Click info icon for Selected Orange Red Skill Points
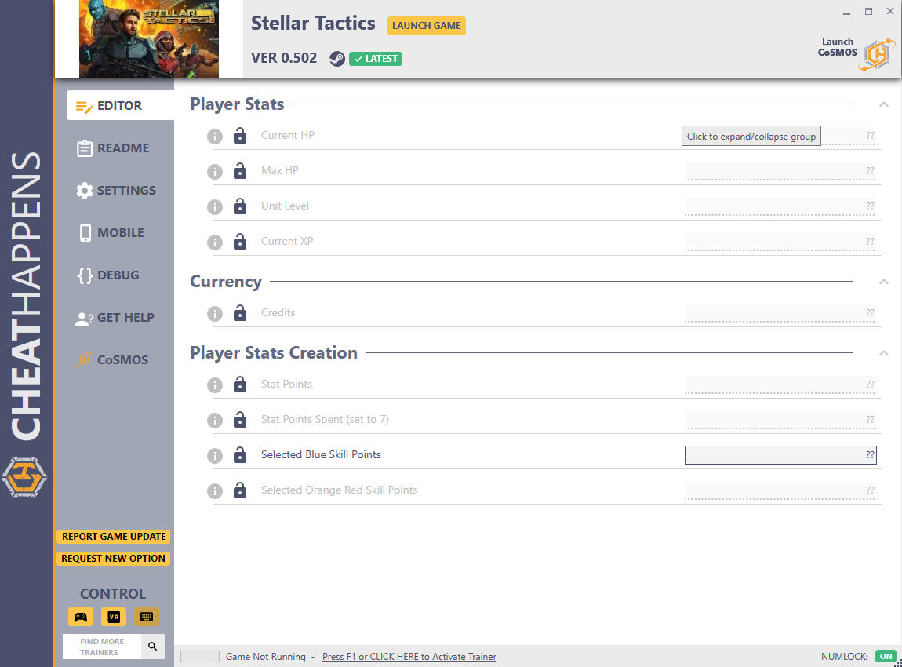Viewport: 902px width, 667px height. tap(215, 491)
